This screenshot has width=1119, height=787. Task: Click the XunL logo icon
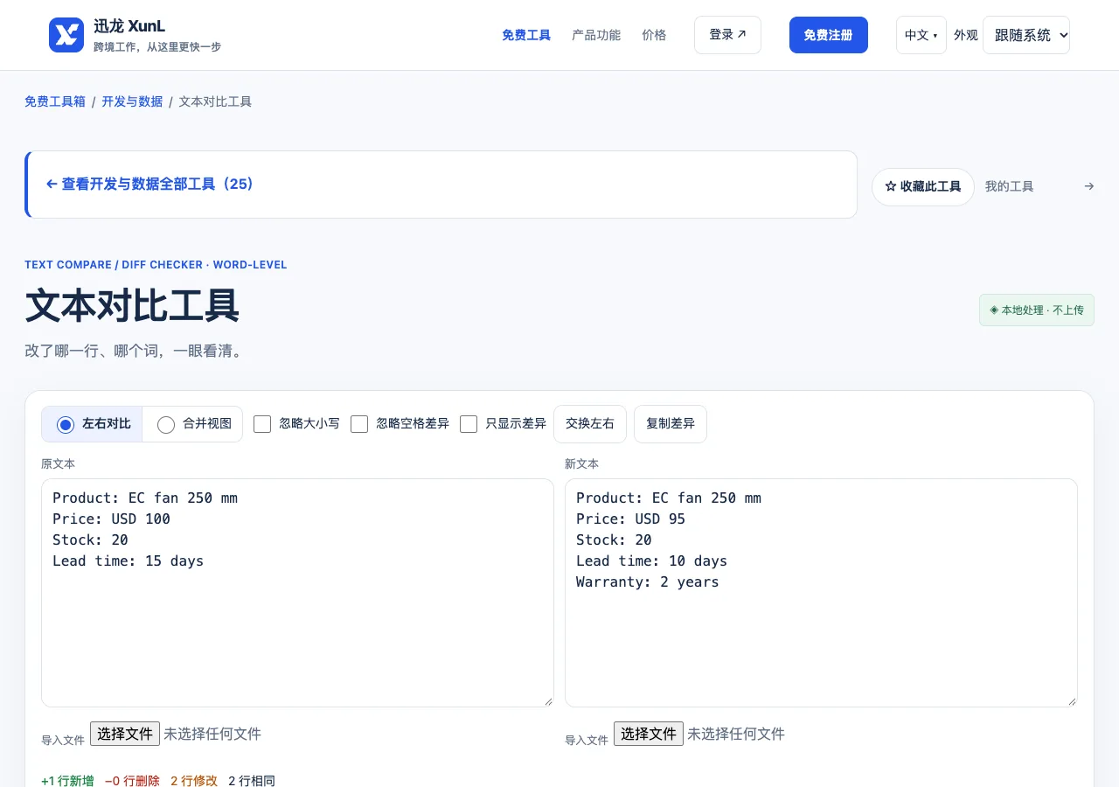pos(66,35)
